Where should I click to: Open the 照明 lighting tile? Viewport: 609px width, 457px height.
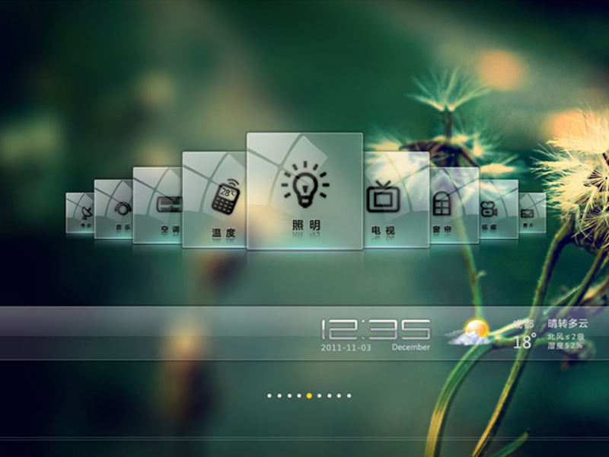[304, 190]
